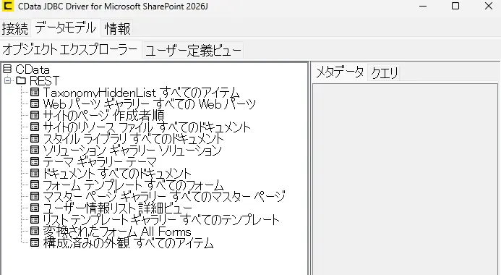Select サイトのページ 作成者順 table
Viewport: 501px width, 275px height.
click(x=103, y=115)
